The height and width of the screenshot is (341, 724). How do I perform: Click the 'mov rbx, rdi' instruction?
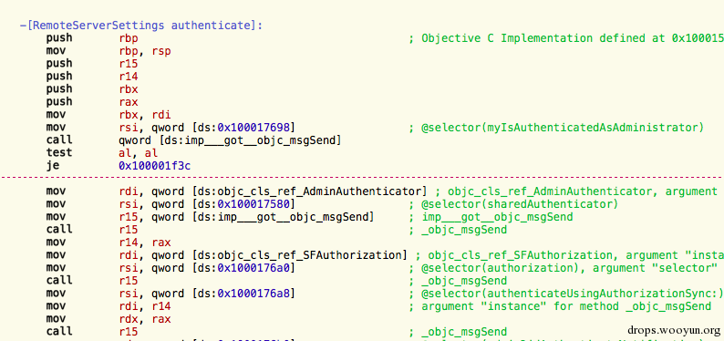point(109,115)
